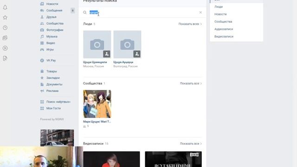Click the Фотографии camera icon
Image resolution: width=297 pixels, height=167 pixels.
point(42,30)
